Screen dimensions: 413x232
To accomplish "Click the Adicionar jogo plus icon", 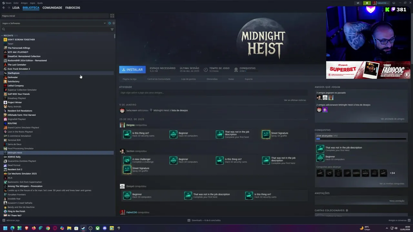I will coord(4,220).
